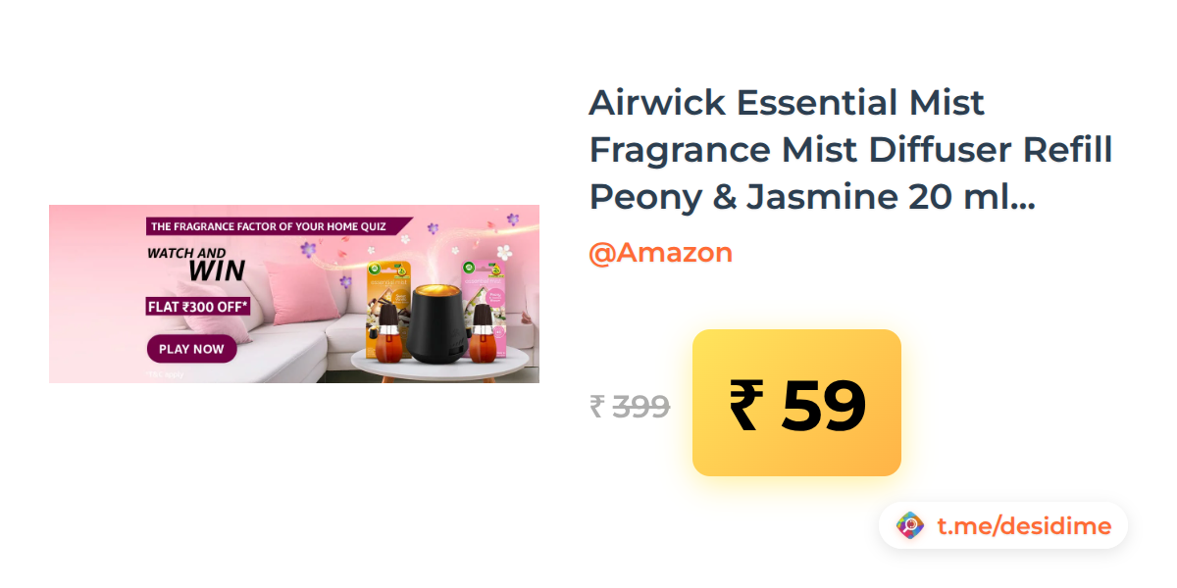This screenshot has width=1177, height=588.
Task: Select the ₹ 59 yellow price badge
Action: pyautogui.click(x=796, y=403)
